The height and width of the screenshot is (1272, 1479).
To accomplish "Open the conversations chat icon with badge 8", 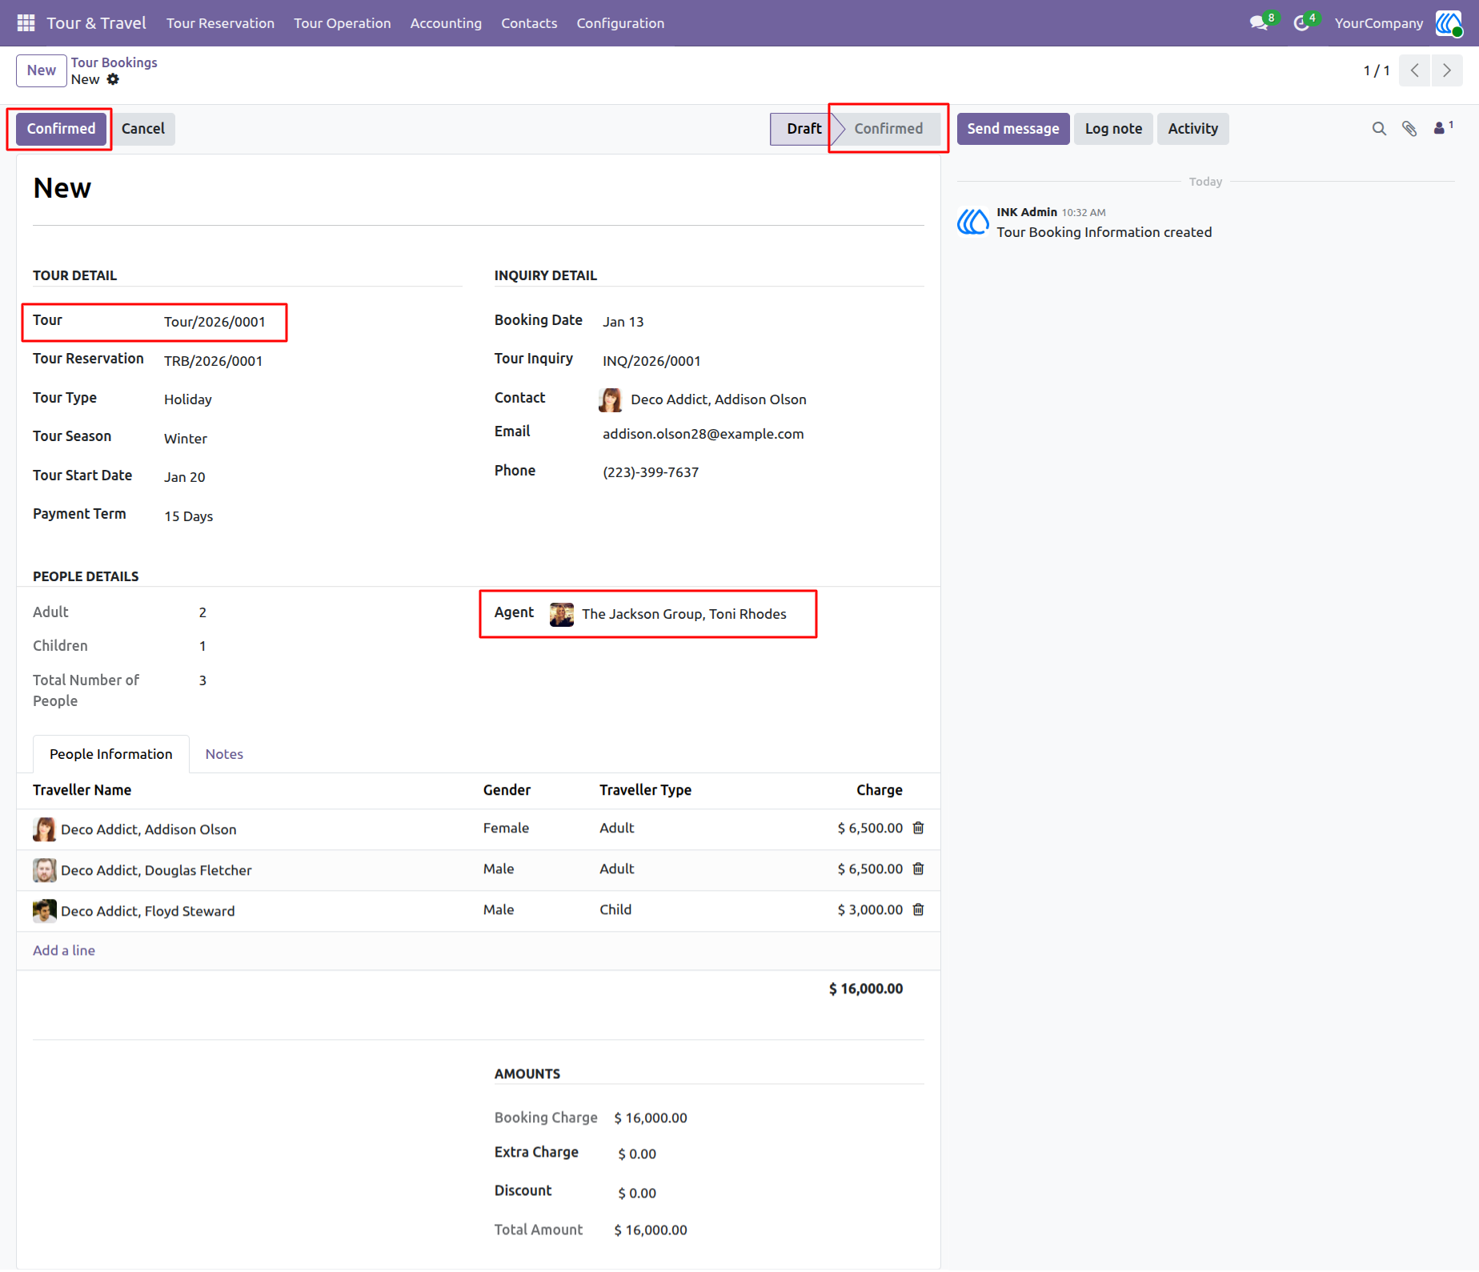I will coord(1260,23).
